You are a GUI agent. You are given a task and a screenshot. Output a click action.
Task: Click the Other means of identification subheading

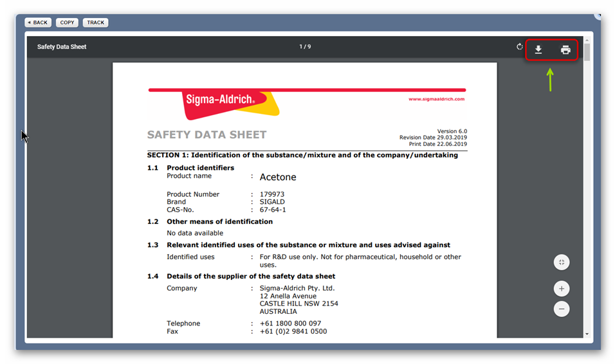click(x=219, y=221)
